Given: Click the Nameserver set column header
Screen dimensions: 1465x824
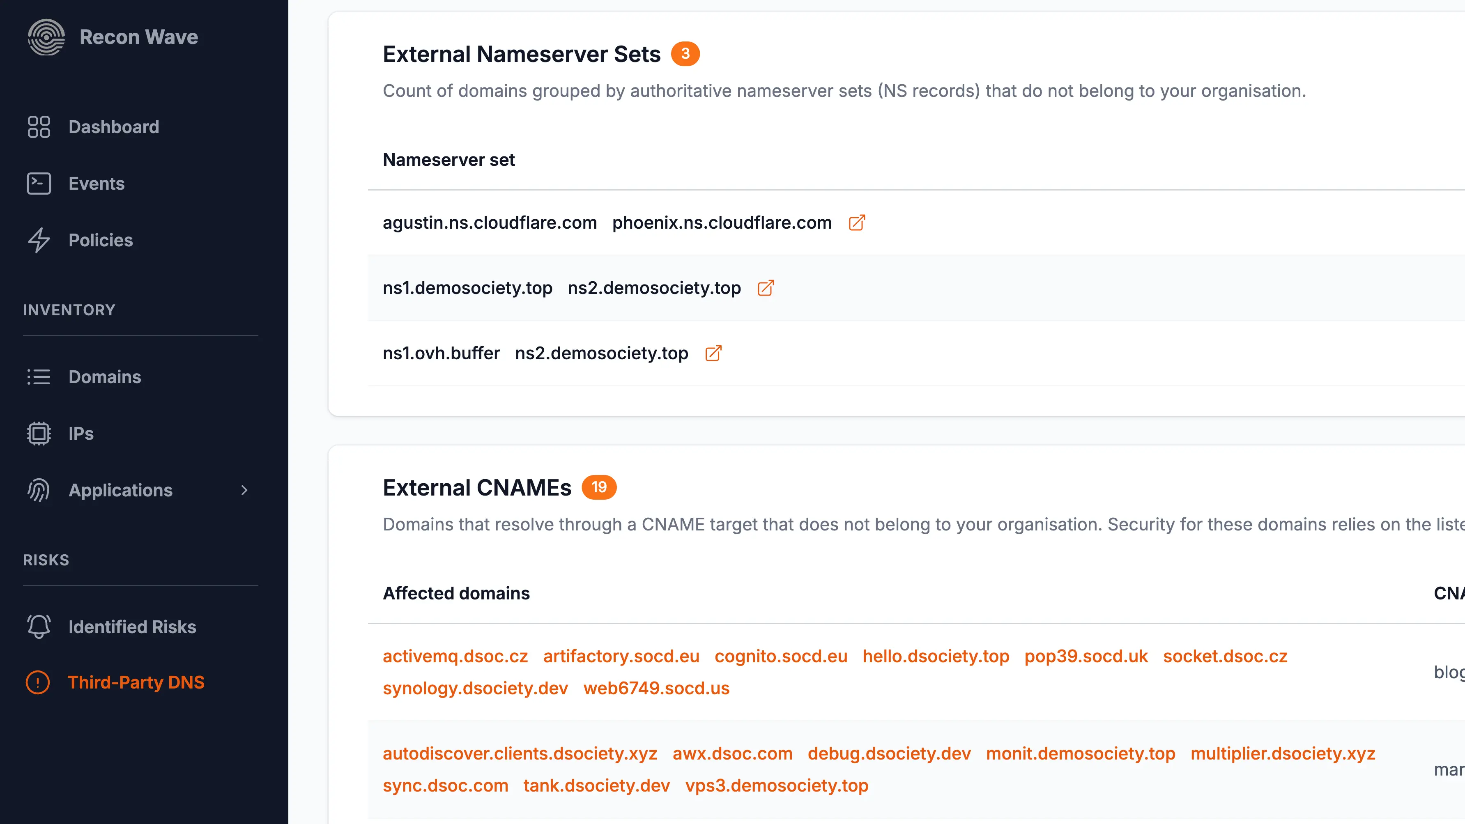Looking at the screenshot, I should (449, 160).
